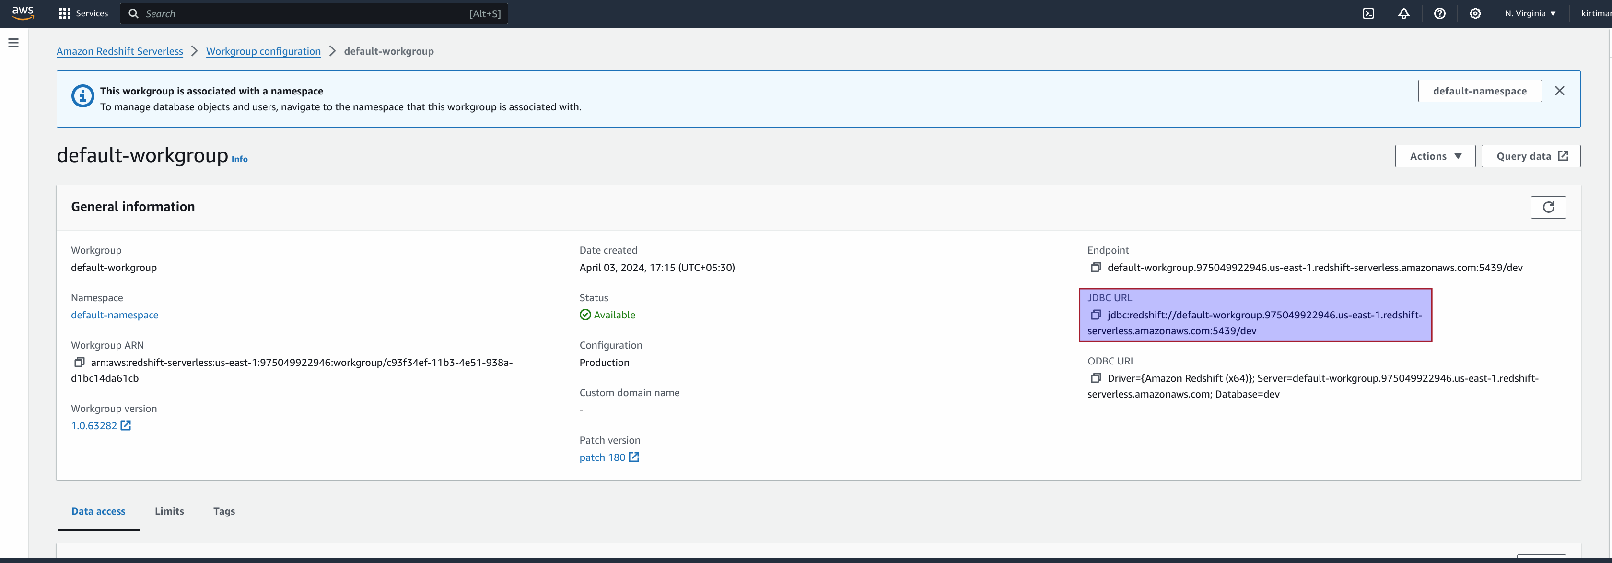Switch to the Limits tab
Screen dimensions: 1612x563
170,511
